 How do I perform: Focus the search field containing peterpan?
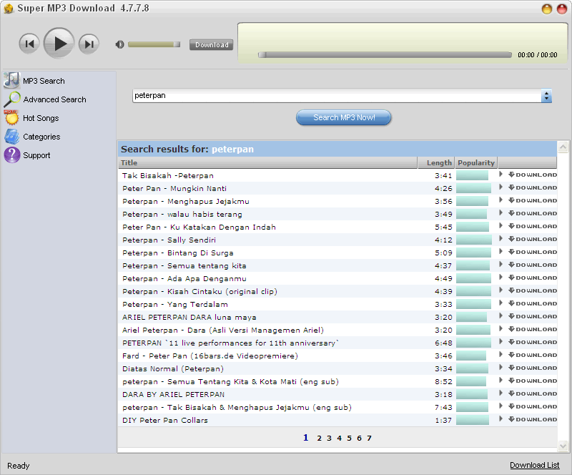337,96
